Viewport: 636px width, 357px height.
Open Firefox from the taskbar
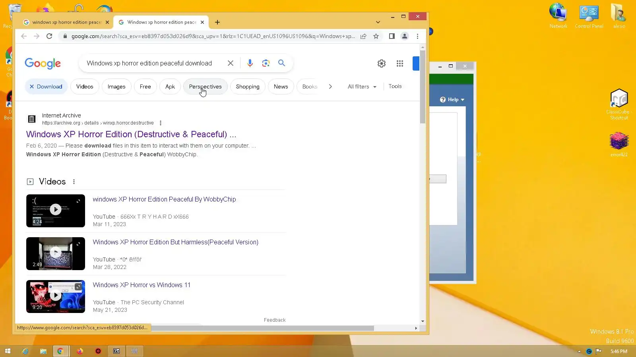79,351
